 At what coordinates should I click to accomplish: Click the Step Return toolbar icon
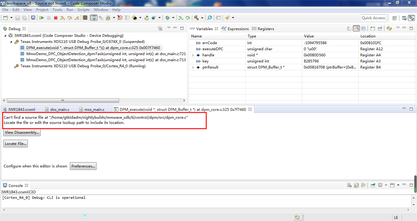point(77,18)
